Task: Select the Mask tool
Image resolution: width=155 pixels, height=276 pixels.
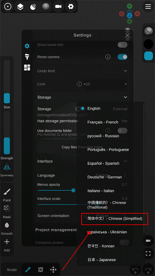Action: pos(7,209)
